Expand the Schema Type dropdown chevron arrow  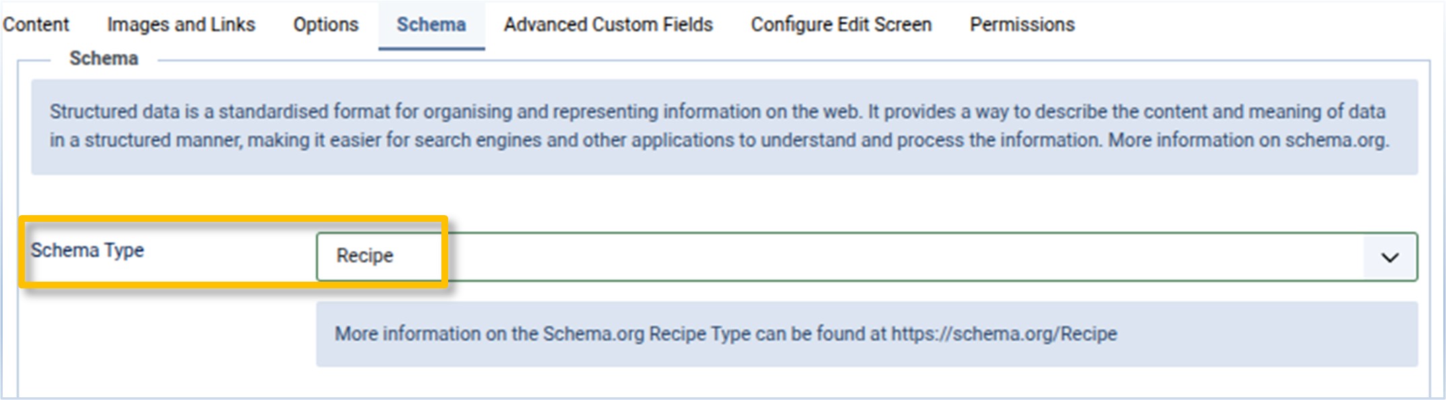pos(1389,257)
